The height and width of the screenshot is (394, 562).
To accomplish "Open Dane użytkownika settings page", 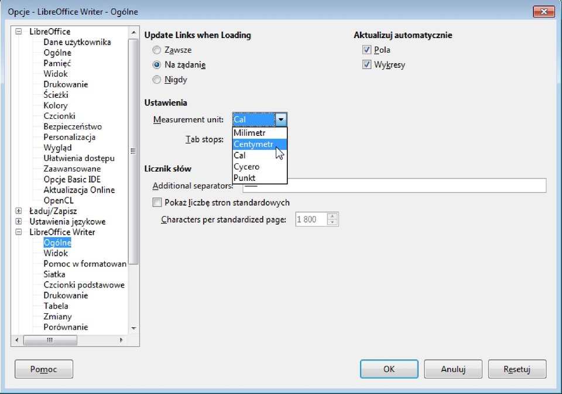I will tap(77, 42).
